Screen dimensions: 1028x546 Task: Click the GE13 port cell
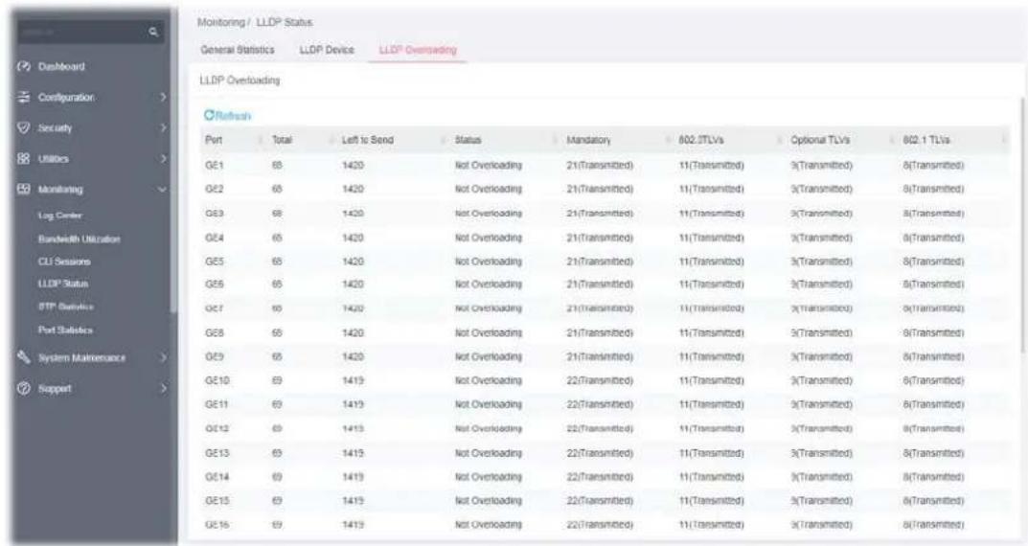[217, 453]
